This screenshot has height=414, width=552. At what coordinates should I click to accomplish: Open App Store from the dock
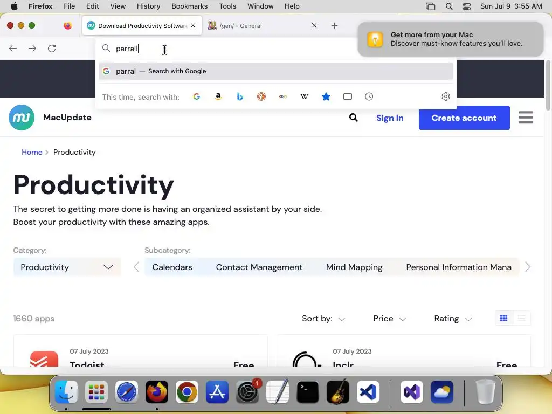(x=217, y=392)
